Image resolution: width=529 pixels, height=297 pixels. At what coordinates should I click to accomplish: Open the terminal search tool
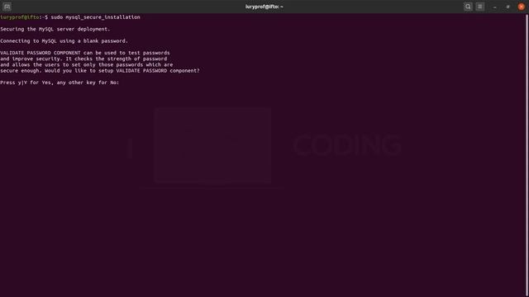468,7
